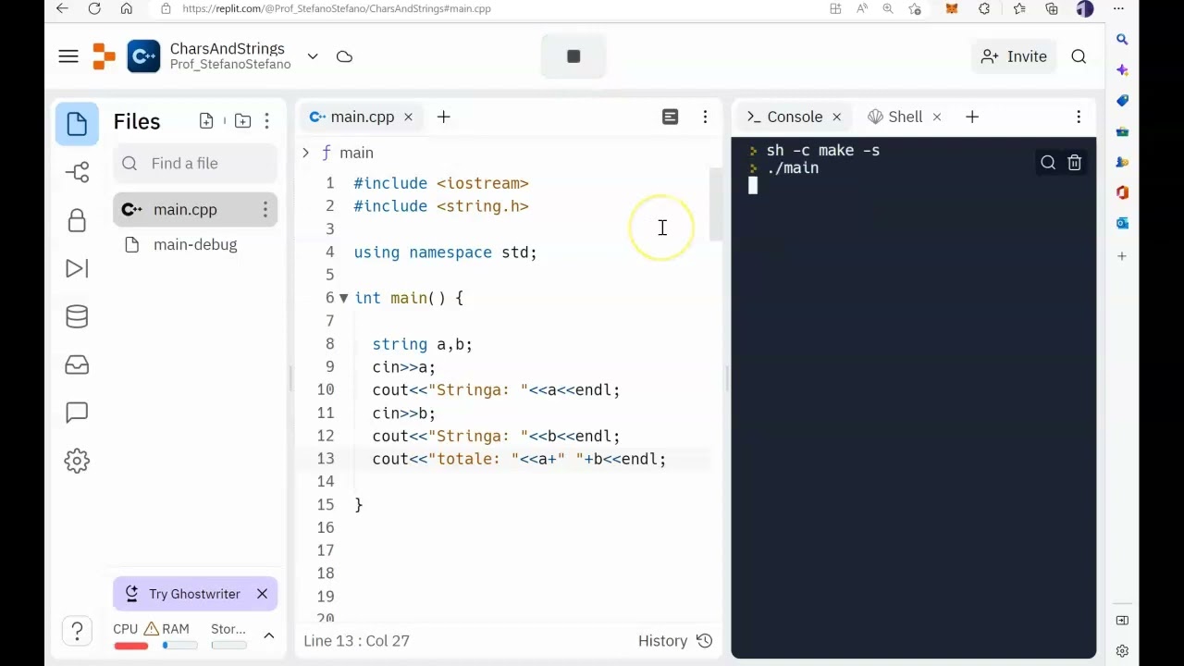1184x666 pixels.
Task: Click the string a,b; declaration line
Action: tap(422, 344)
